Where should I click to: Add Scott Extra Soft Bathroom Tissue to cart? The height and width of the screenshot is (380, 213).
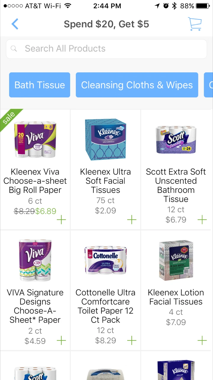(x=202, y=220)
